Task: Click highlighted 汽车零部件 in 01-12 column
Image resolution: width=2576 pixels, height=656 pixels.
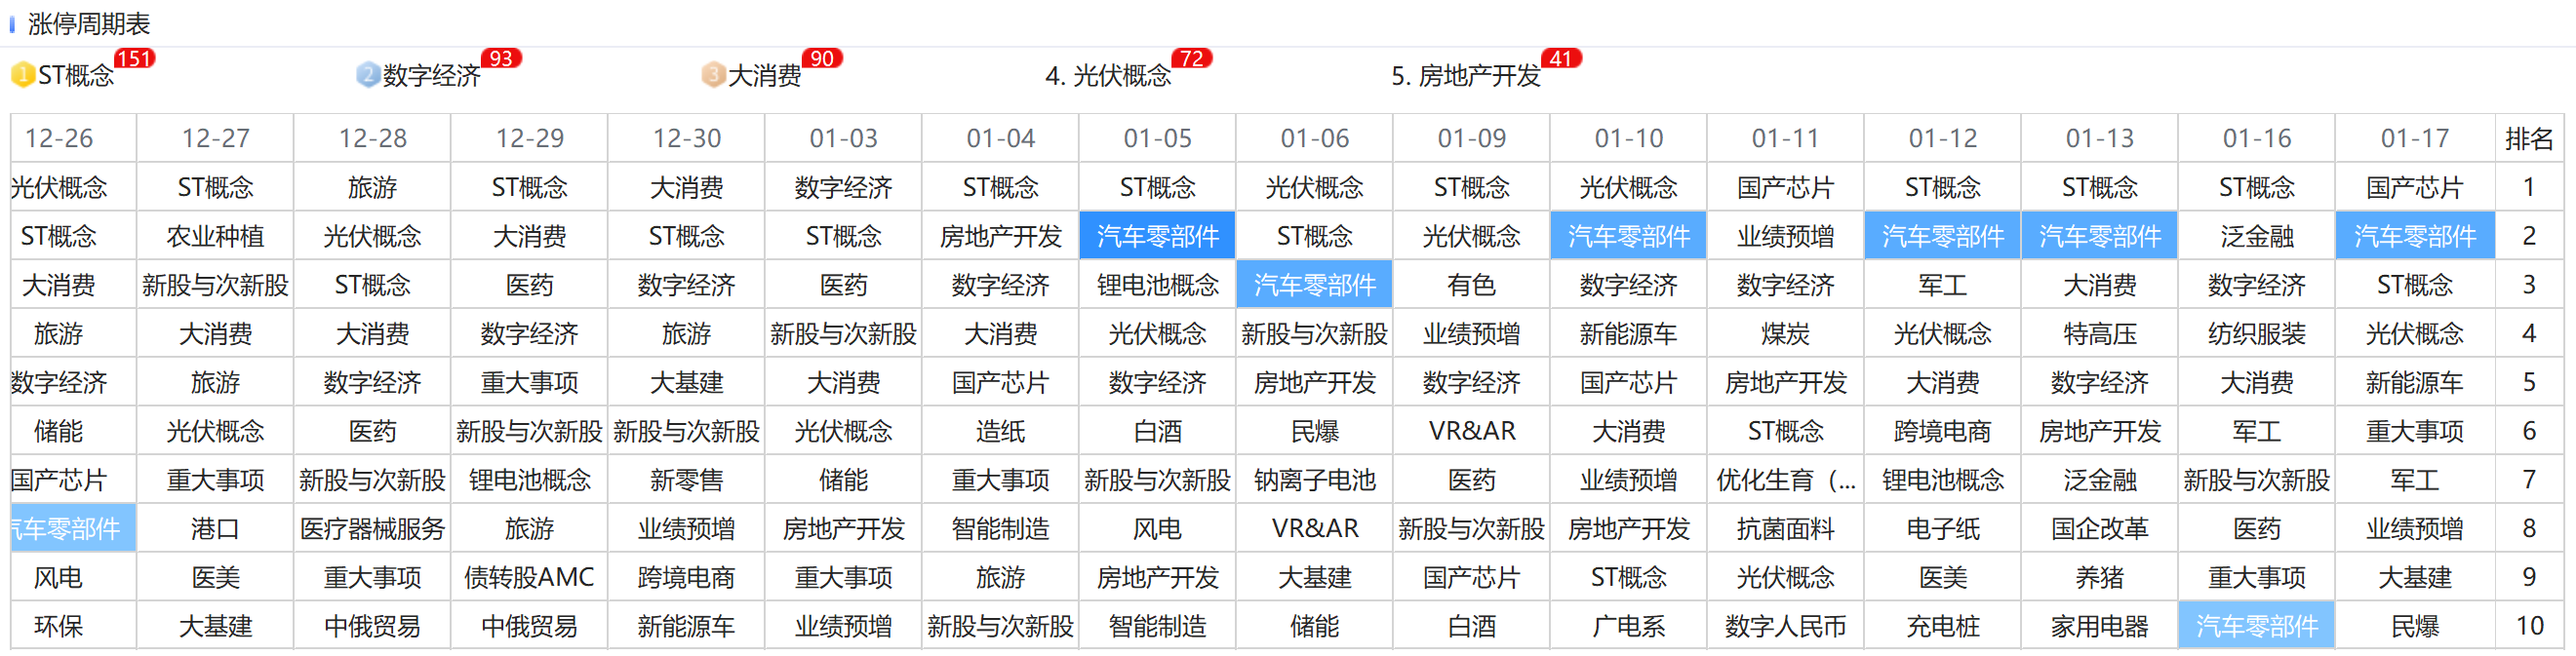Action: 1942,236
